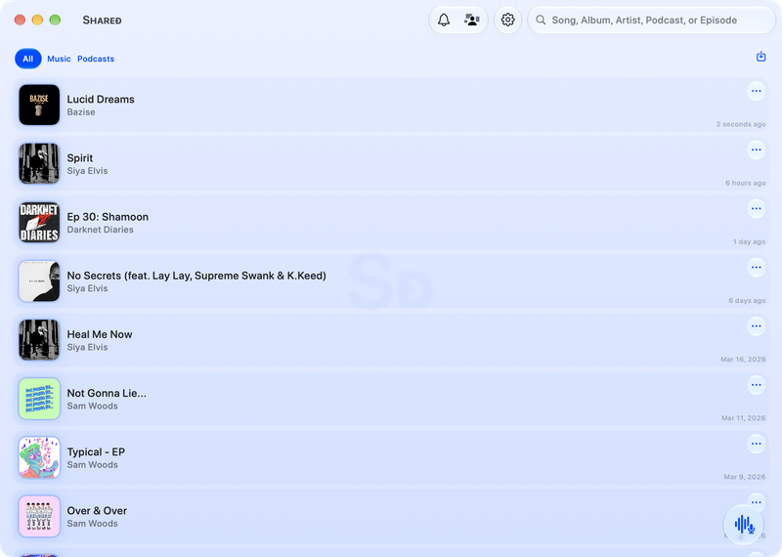Click the "6 days ago" timestamp
Screen dimensions: 782x557
coord(747,301)
